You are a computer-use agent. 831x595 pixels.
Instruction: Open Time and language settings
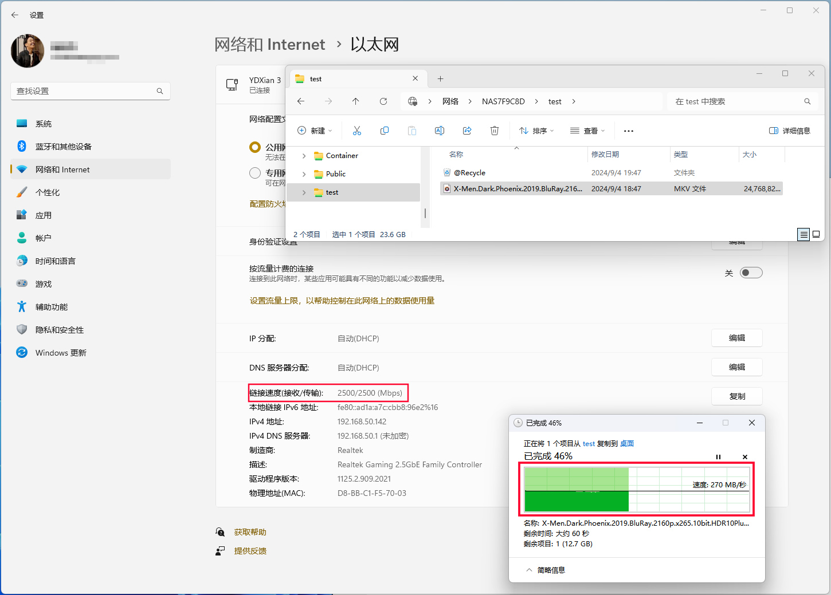point(91,261)
